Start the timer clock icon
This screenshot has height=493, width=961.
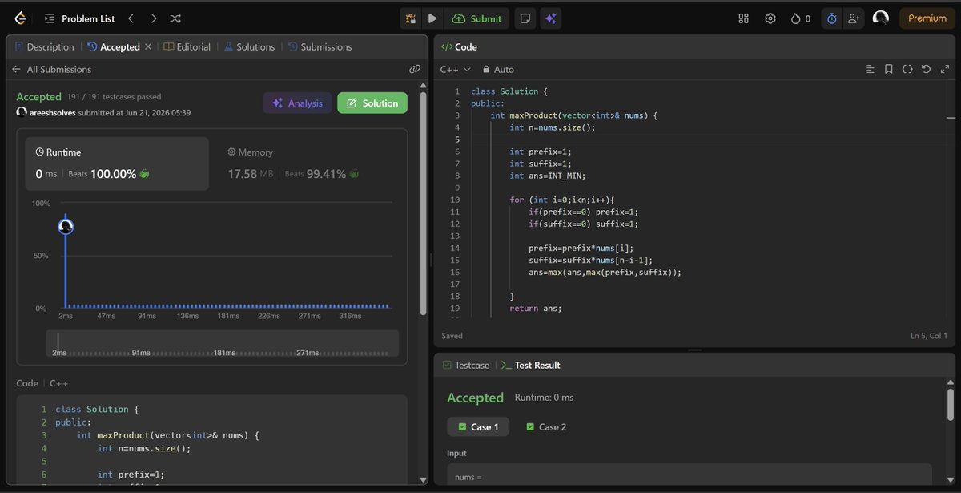[x=831, y=18]
